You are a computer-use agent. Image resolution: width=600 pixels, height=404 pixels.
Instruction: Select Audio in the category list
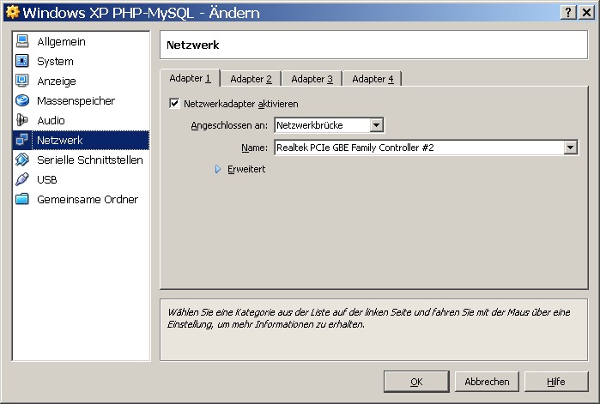click(51, 120)
